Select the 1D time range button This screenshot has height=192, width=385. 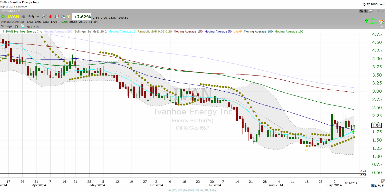(x=207, y=190)
